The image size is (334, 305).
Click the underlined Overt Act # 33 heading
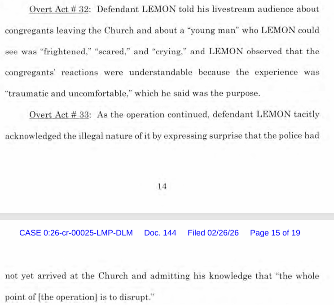pos(59,115)
